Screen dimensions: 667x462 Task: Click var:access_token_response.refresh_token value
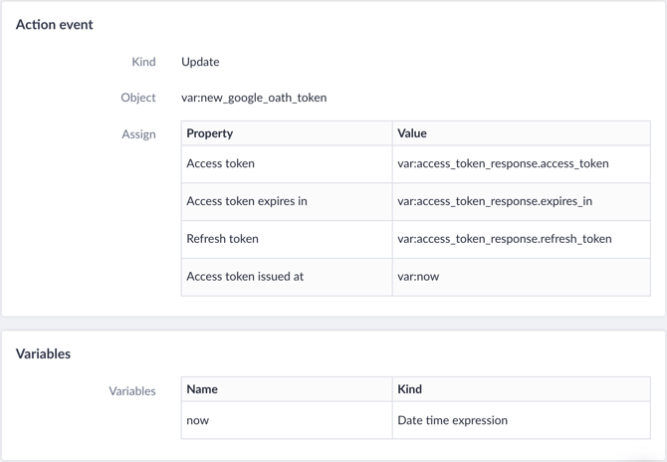click(505, 239)
